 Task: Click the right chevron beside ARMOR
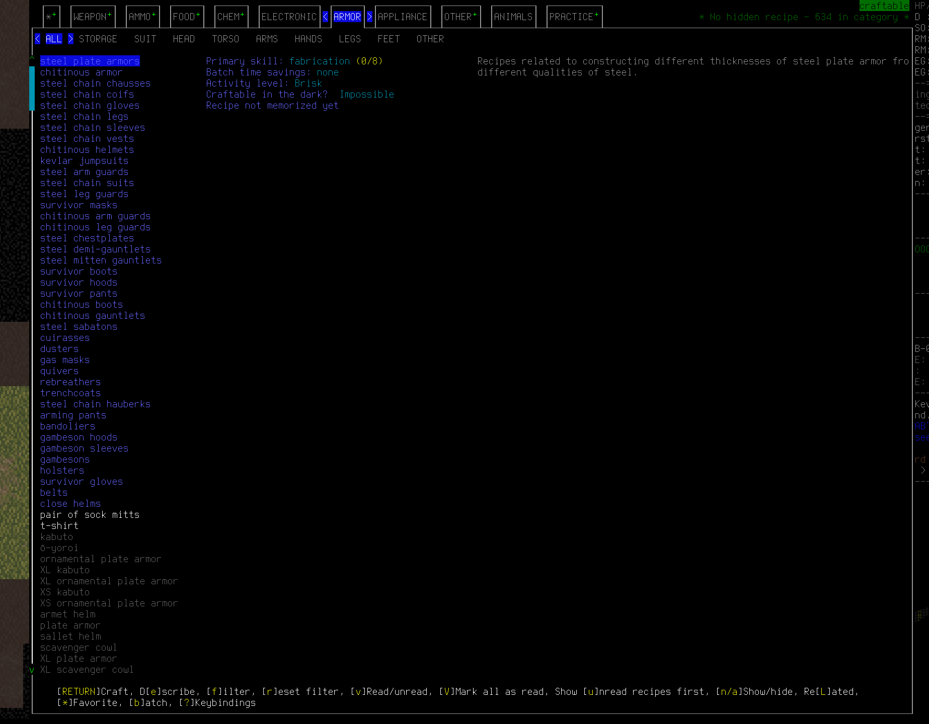coord(369,16)
